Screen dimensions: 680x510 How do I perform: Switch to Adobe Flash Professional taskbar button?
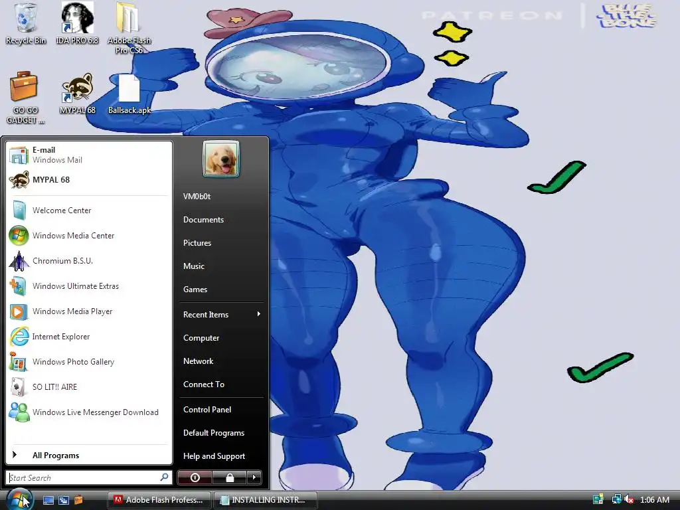[159, 500]
